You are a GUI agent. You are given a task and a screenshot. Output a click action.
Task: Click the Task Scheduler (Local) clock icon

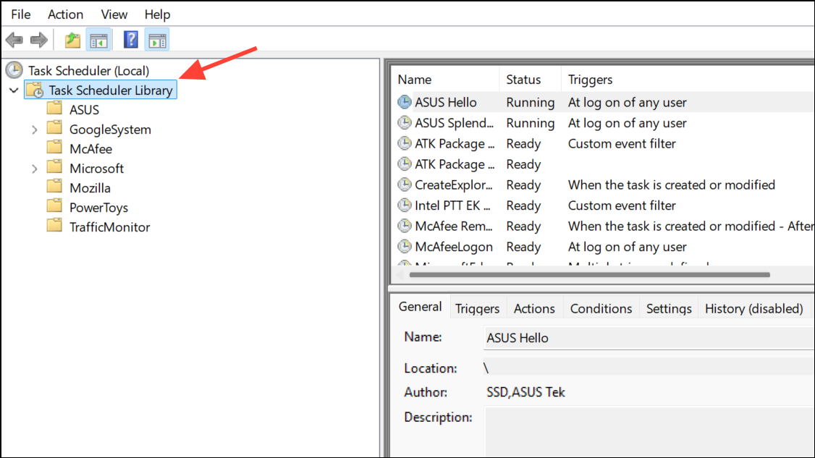pyautogui.click(x=14, y=70)
